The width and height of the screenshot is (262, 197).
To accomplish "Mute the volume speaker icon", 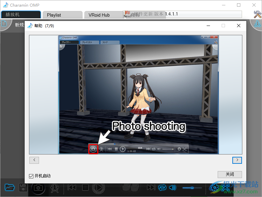I will 173,188.
